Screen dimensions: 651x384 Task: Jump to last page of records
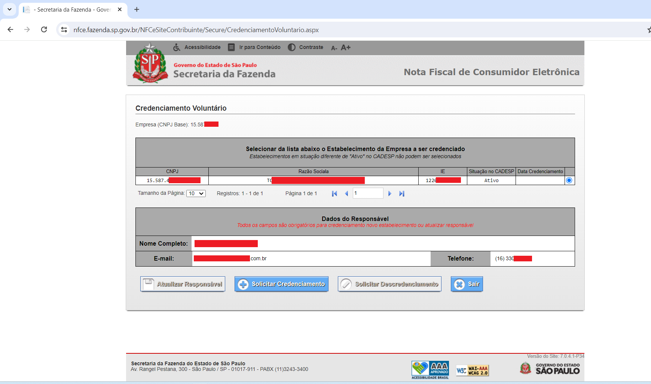pos(402,194)
